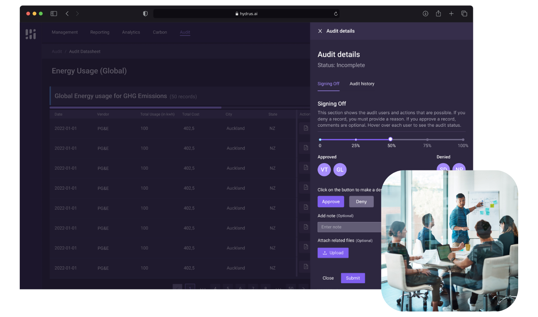
Task: Open the document action icon on the first record
Action: pyautogui.click(x=305, y=128)
